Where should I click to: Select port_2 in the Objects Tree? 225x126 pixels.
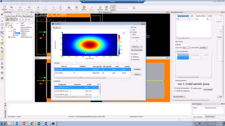coord(17,35)
